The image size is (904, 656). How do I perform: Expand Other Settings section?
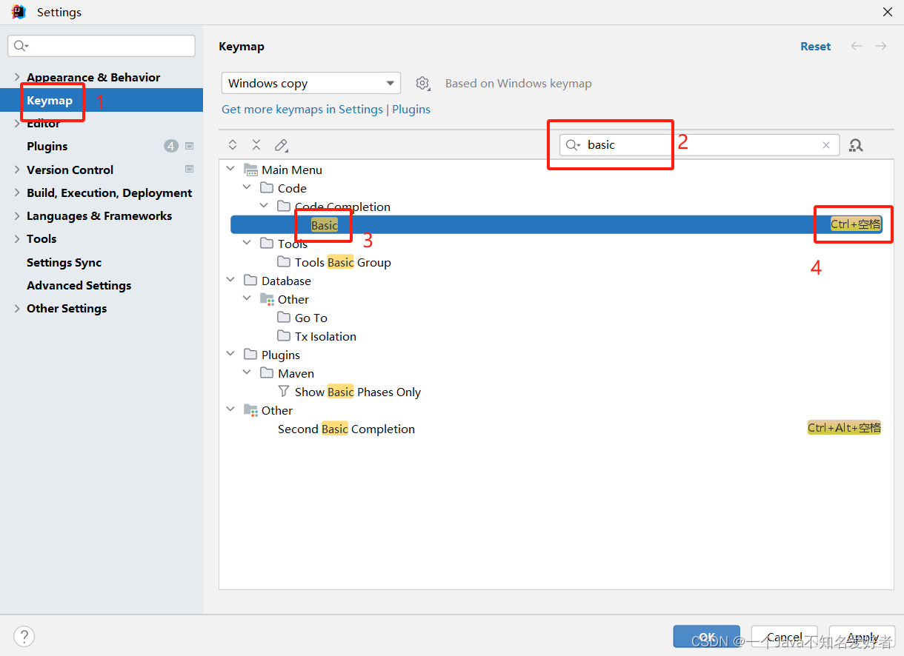[17, 309]
